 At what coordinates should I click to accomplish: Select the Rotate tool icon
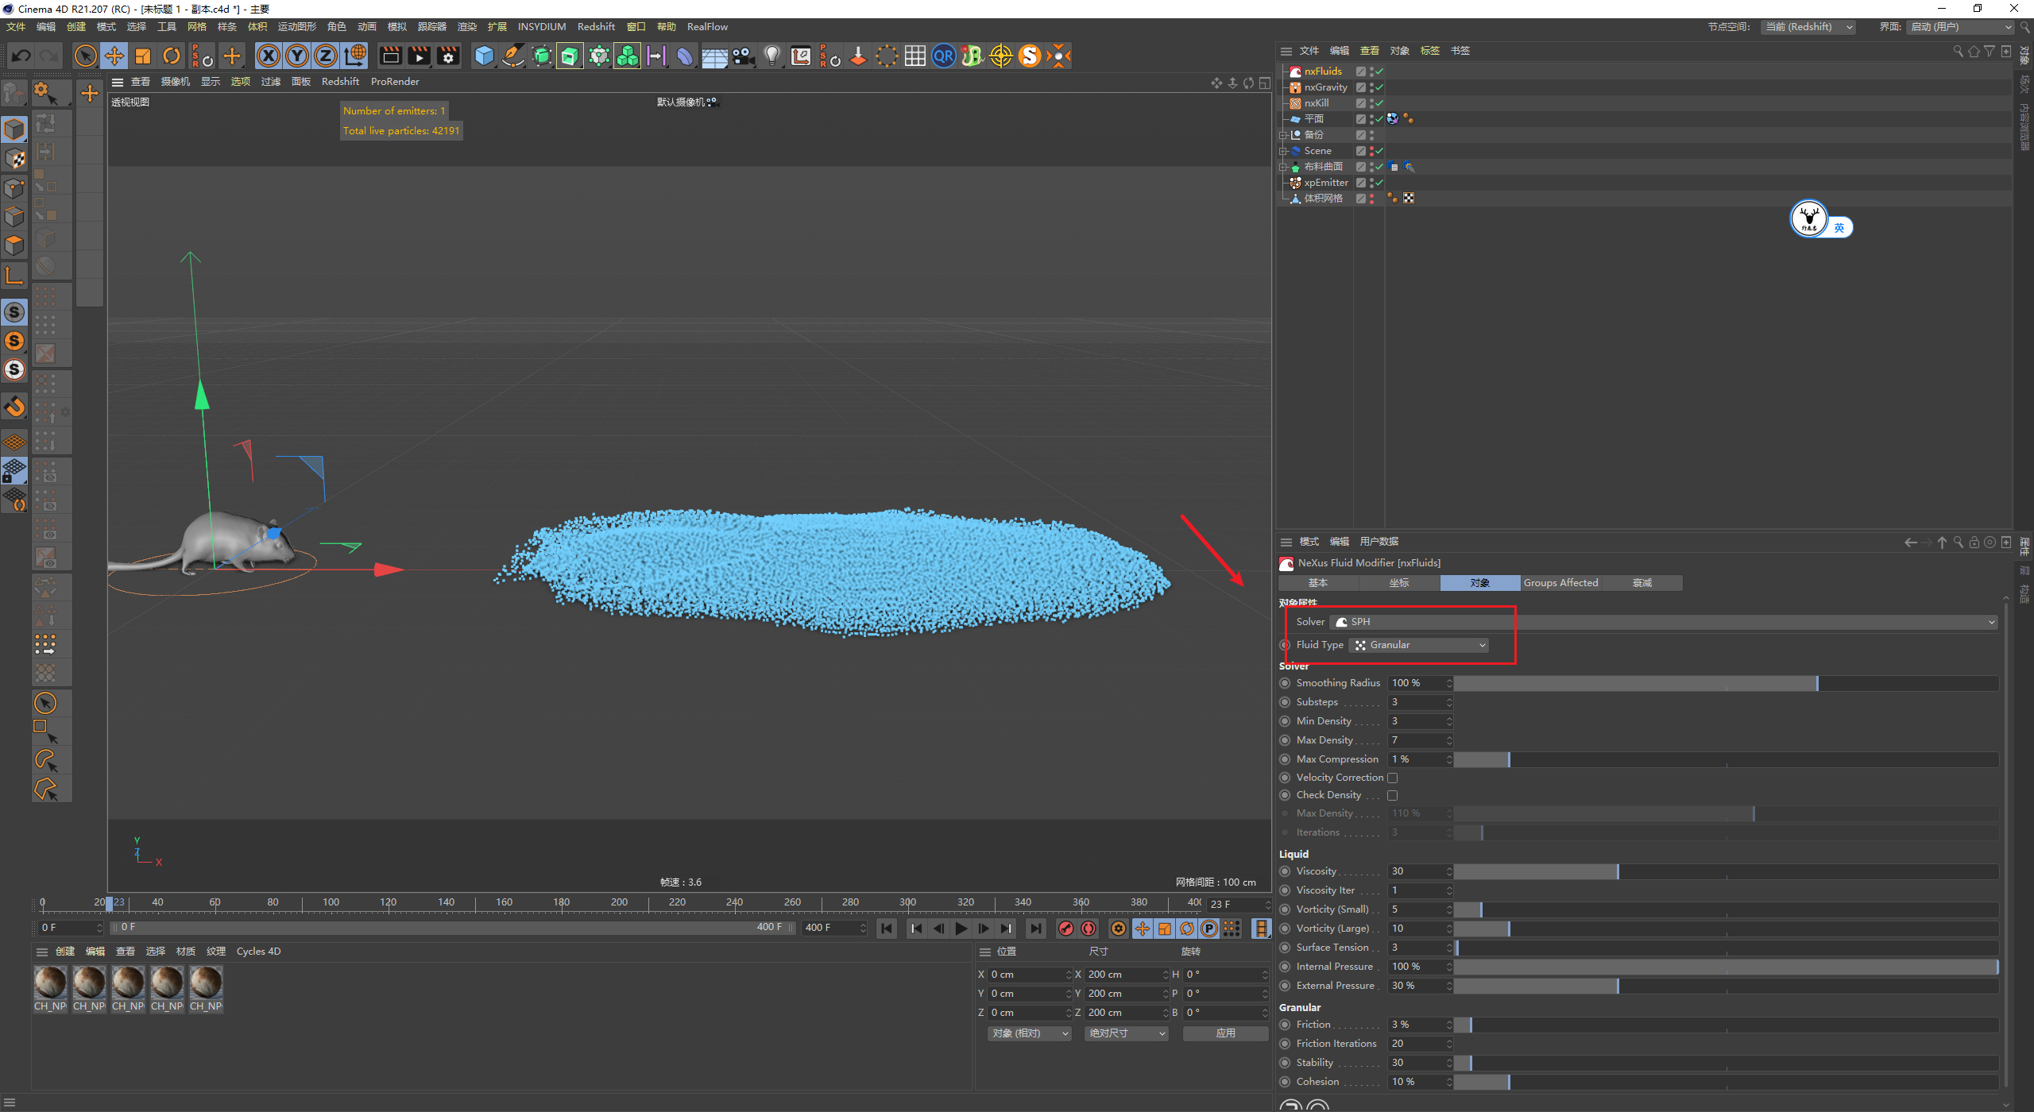[x=172, y=56]
